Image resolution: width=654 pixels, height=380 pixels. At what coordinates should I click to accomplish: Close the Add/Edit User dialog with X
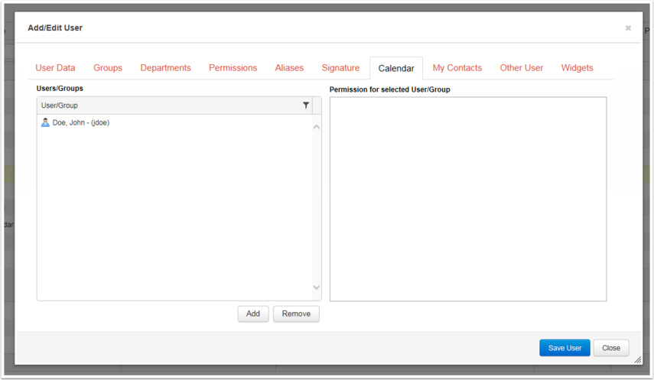coord(628,28)
